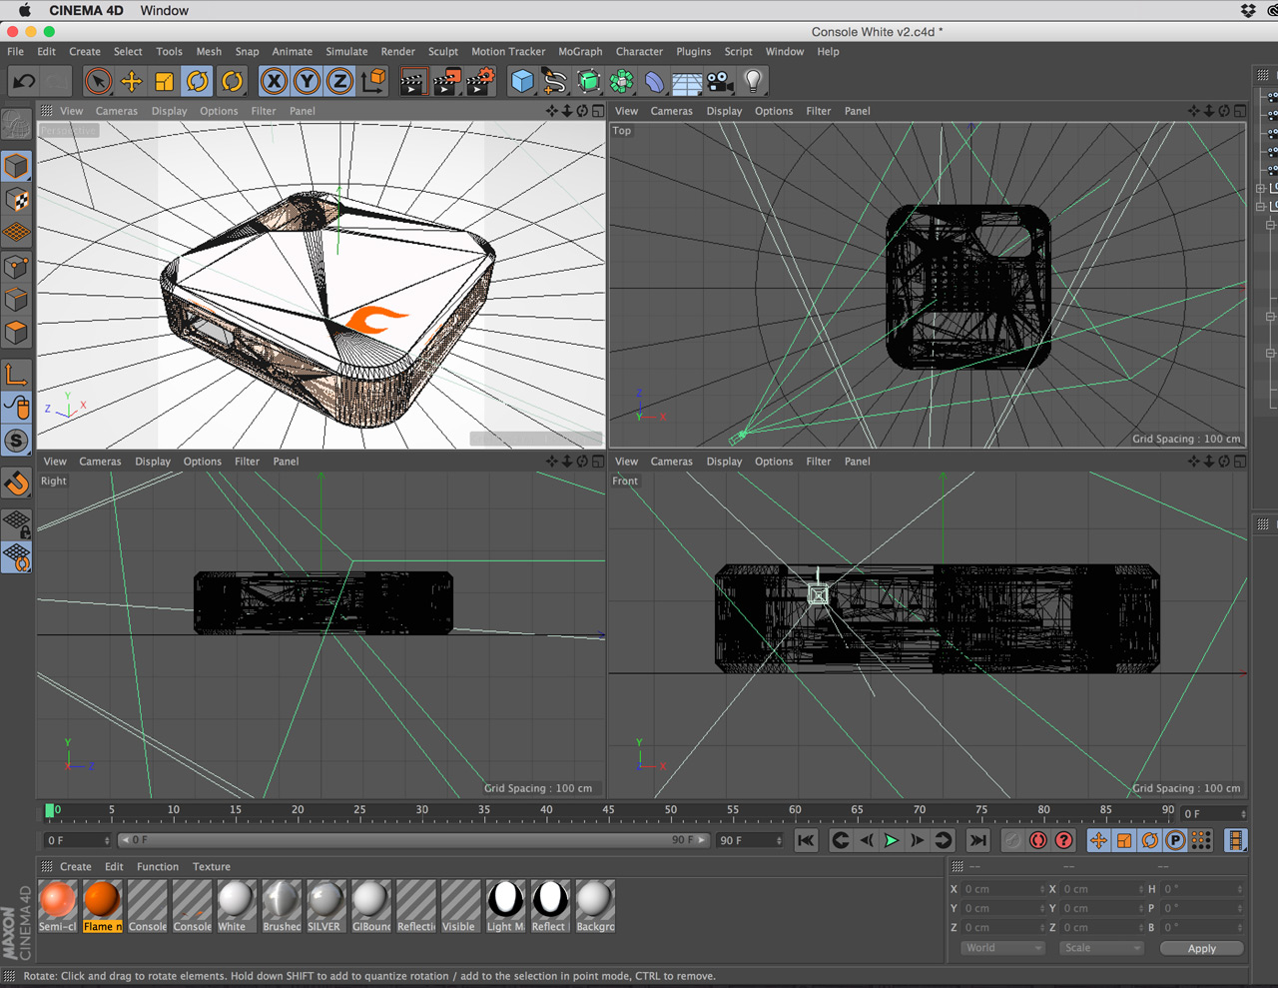Open the Cameras menu in Top viewport
The height and width of the screenshot is (988, 1278).
[x=671, y=111]
